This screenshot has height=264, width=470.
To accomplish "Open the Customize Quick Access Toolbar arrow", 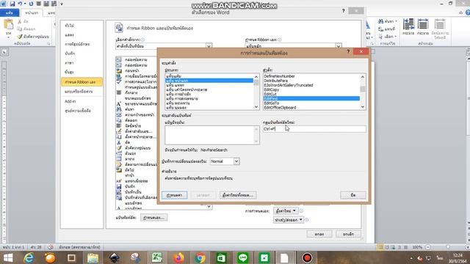I will [62, 4].
